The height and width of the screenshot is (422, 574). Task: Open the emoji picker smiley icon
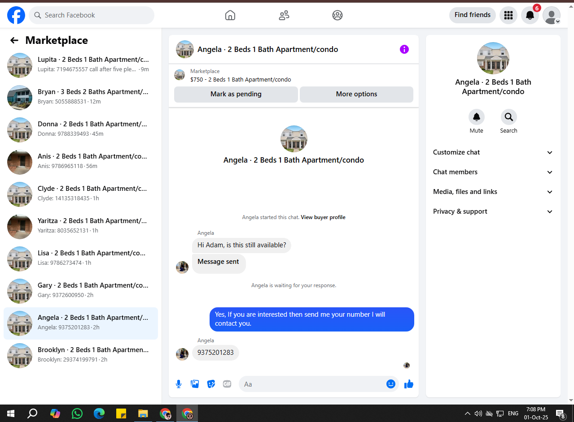[391, 384]
